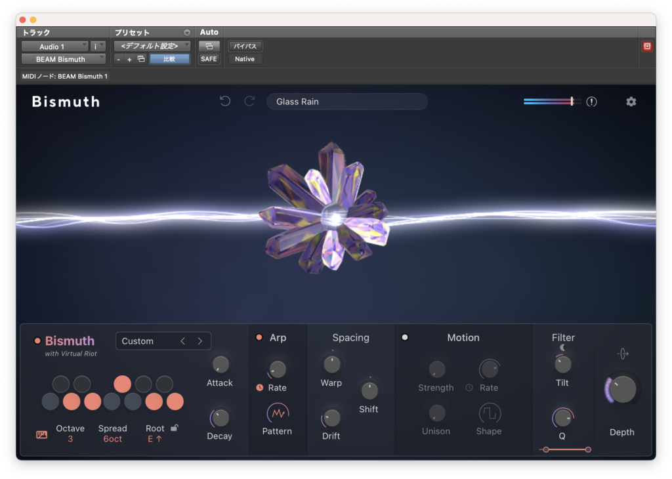The width and height of the screenshot is (672, 479).
Task: Toggle the Bismuth power dot
Action: point(37,341)
